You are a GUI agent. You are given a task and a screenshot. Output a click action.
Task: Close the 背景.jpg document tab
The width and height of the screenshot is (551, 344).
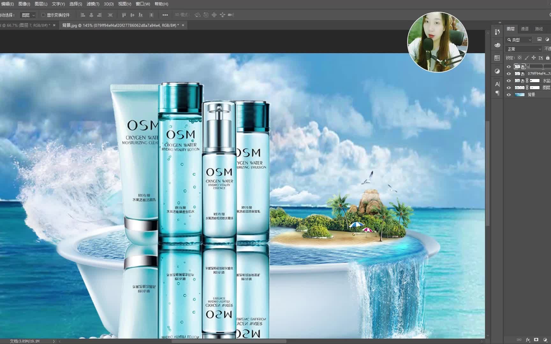[183, 25]
